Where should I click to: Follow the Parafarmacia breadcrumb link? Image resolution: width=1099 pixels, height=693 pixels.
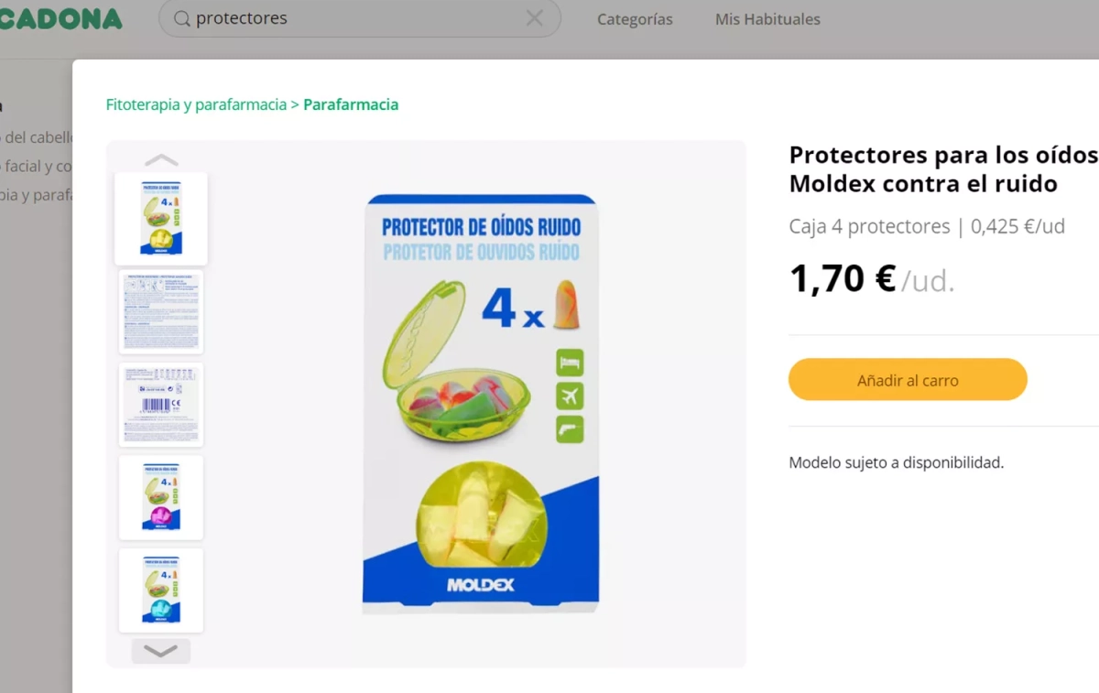pyautogui.click(x=351, y=104)
